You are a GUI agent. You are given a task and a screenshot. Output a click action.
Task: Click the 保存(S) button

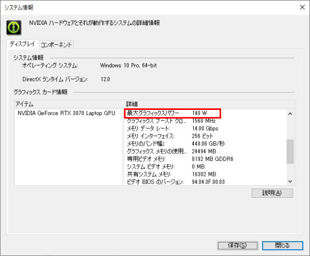(x=238, y=245)
